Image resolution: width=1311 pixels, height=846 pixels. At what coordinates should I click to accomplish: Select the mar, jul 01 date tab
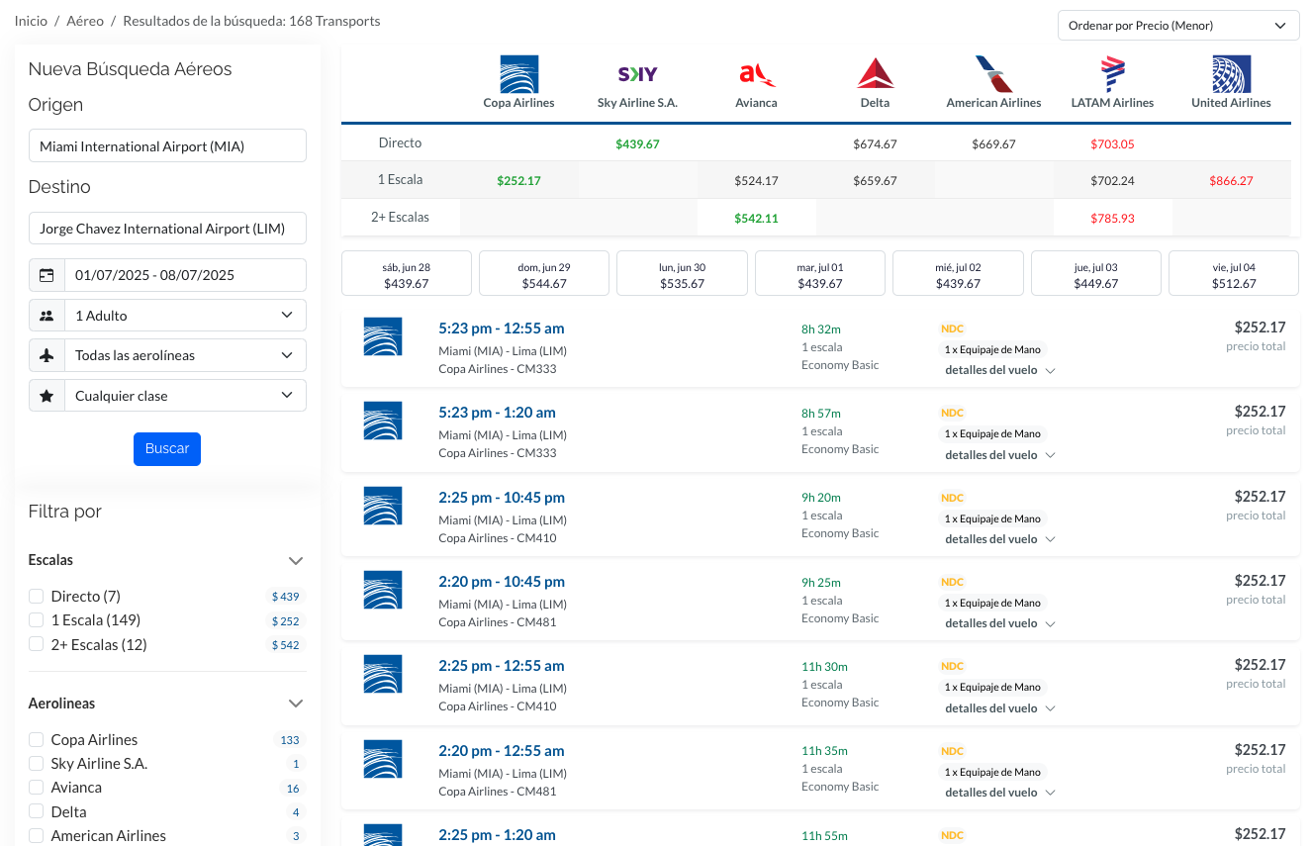pyautogui.click(x=820, y=274)
